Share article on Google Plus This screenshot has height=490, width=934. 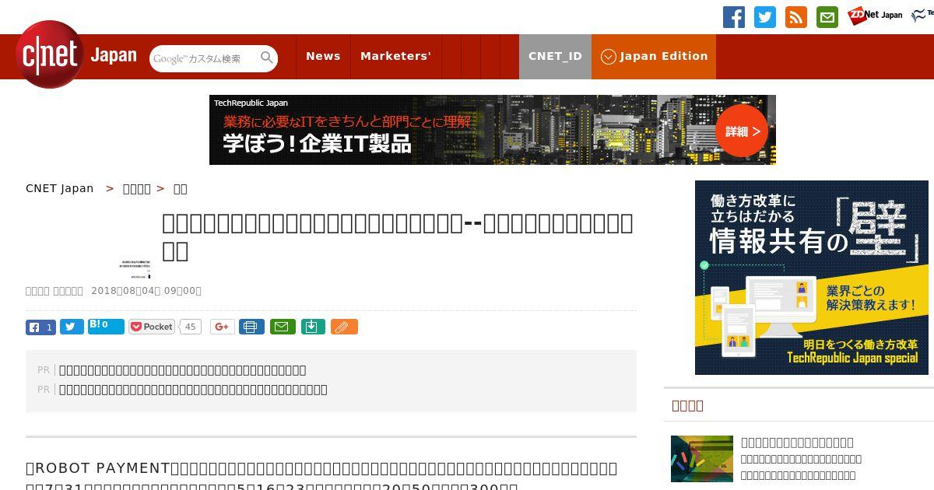222,327
